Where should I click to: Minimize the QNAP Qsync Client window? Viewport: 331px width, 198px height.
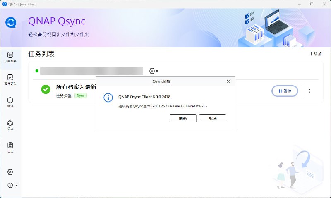299,4
